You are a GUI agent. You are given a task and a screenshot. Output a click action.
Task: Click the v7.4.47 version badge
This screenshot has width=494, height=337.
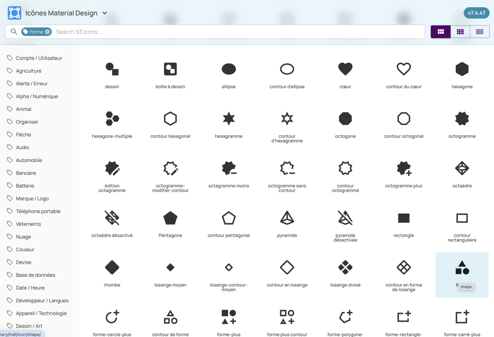tap(476, 13)
